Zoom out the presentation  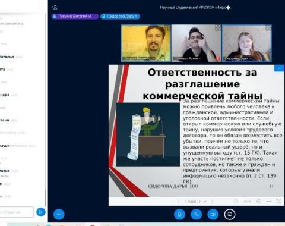tap(236, 202)
